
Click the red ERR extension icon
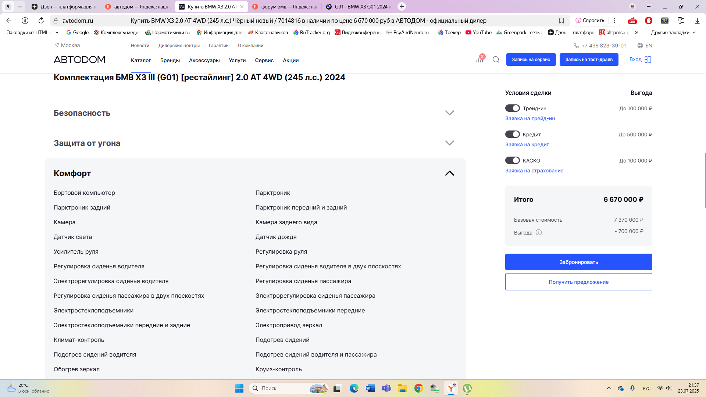click(x=632, y=21)
